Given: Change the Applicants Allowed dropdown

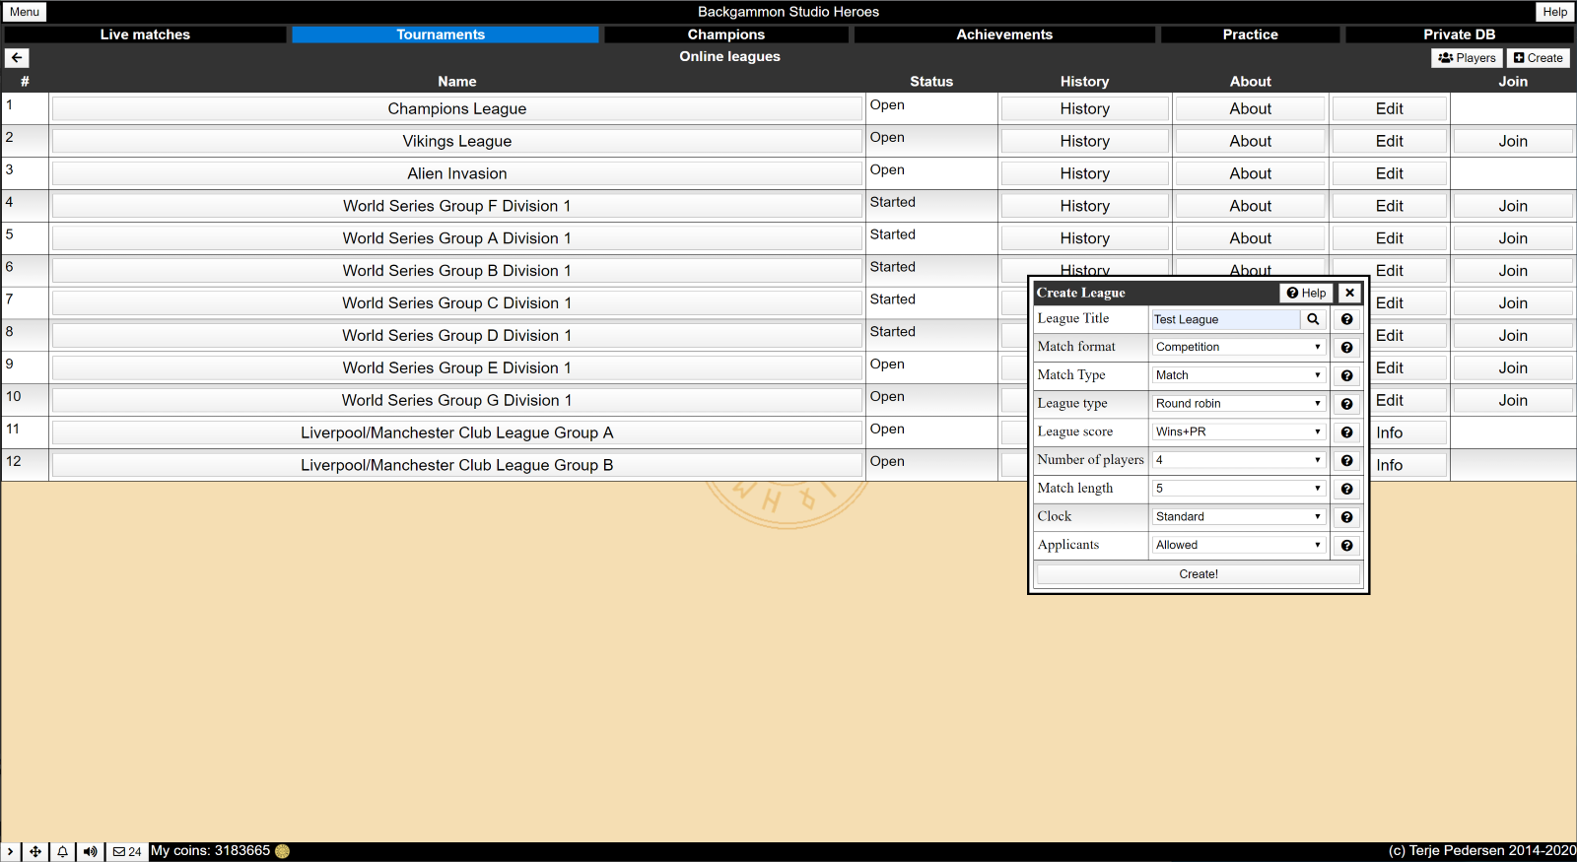Looking at the screenshot, I should (1238, 545).
